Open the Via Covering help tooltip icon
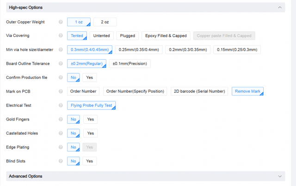296x186 pixels. [x=61, y=36]
